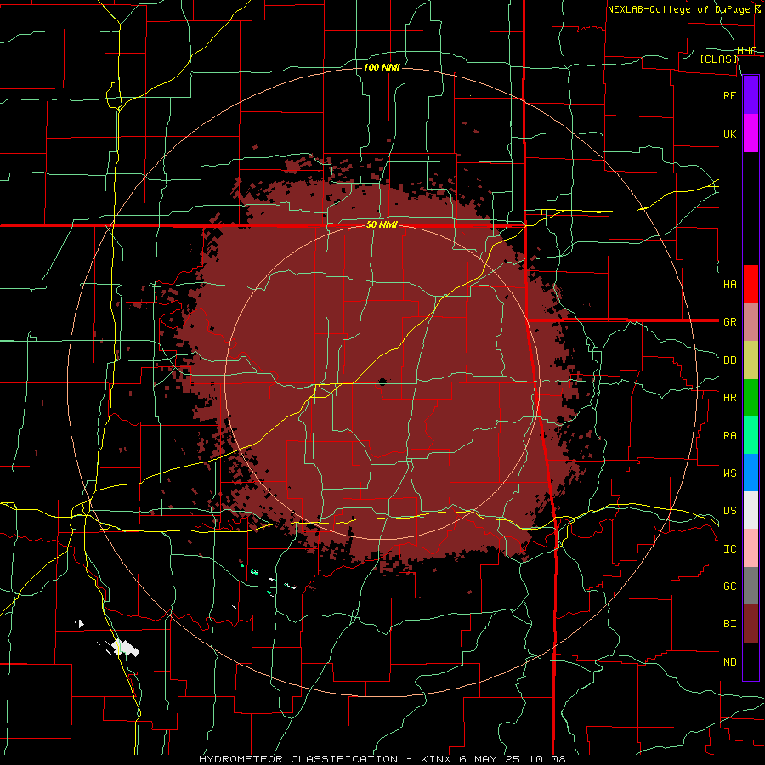Click the NEXLAB-College of DuPage header text
The height and width of the screenshot is (765, 765).
[x=678, y=9]
